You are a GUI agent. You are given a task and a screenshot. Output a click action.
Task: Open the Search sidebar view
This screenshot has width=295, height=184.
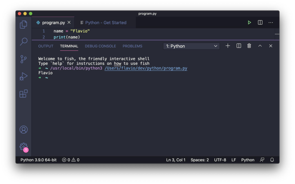coord(24,42)
